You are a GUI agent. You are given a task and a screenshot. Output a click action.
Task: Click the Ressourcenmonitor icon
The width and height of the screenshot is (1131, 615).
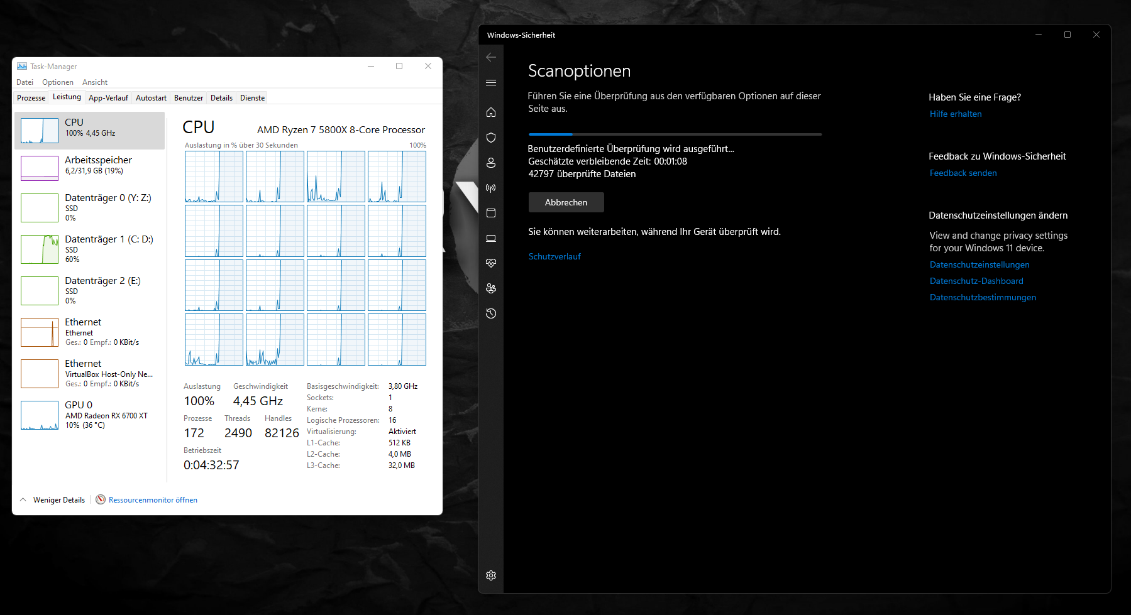[101, 499]
